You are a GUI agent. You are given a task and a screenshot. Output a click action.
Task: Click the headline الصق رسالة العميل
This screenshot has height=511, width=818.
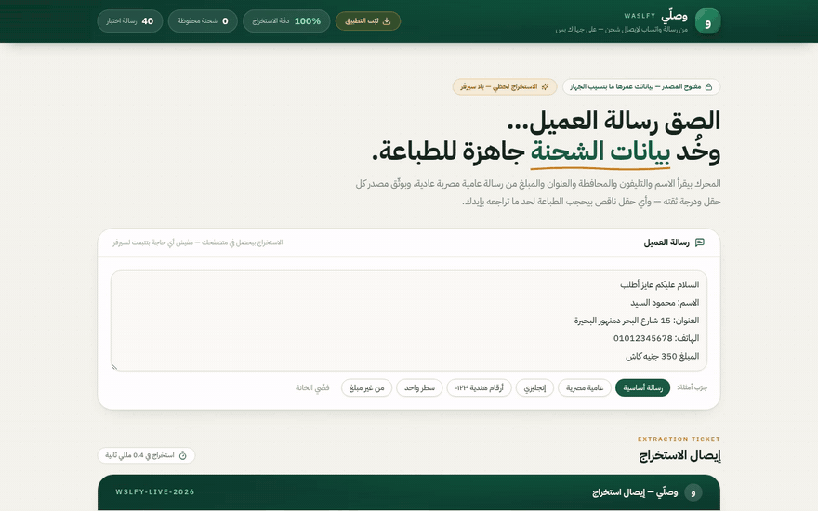(614, 121)
